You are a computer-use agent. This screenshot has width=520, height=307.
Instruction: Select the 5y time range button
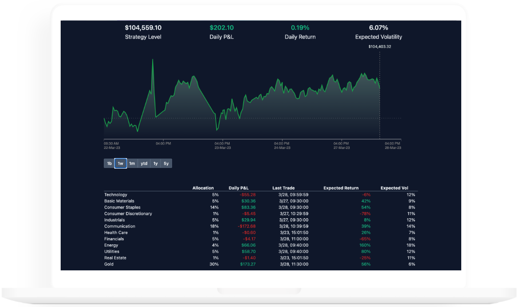pos(166,163)
